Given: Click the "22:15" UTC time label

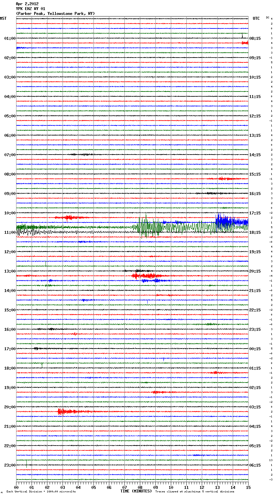Looking at the screenshot, I should pos(255,310).
